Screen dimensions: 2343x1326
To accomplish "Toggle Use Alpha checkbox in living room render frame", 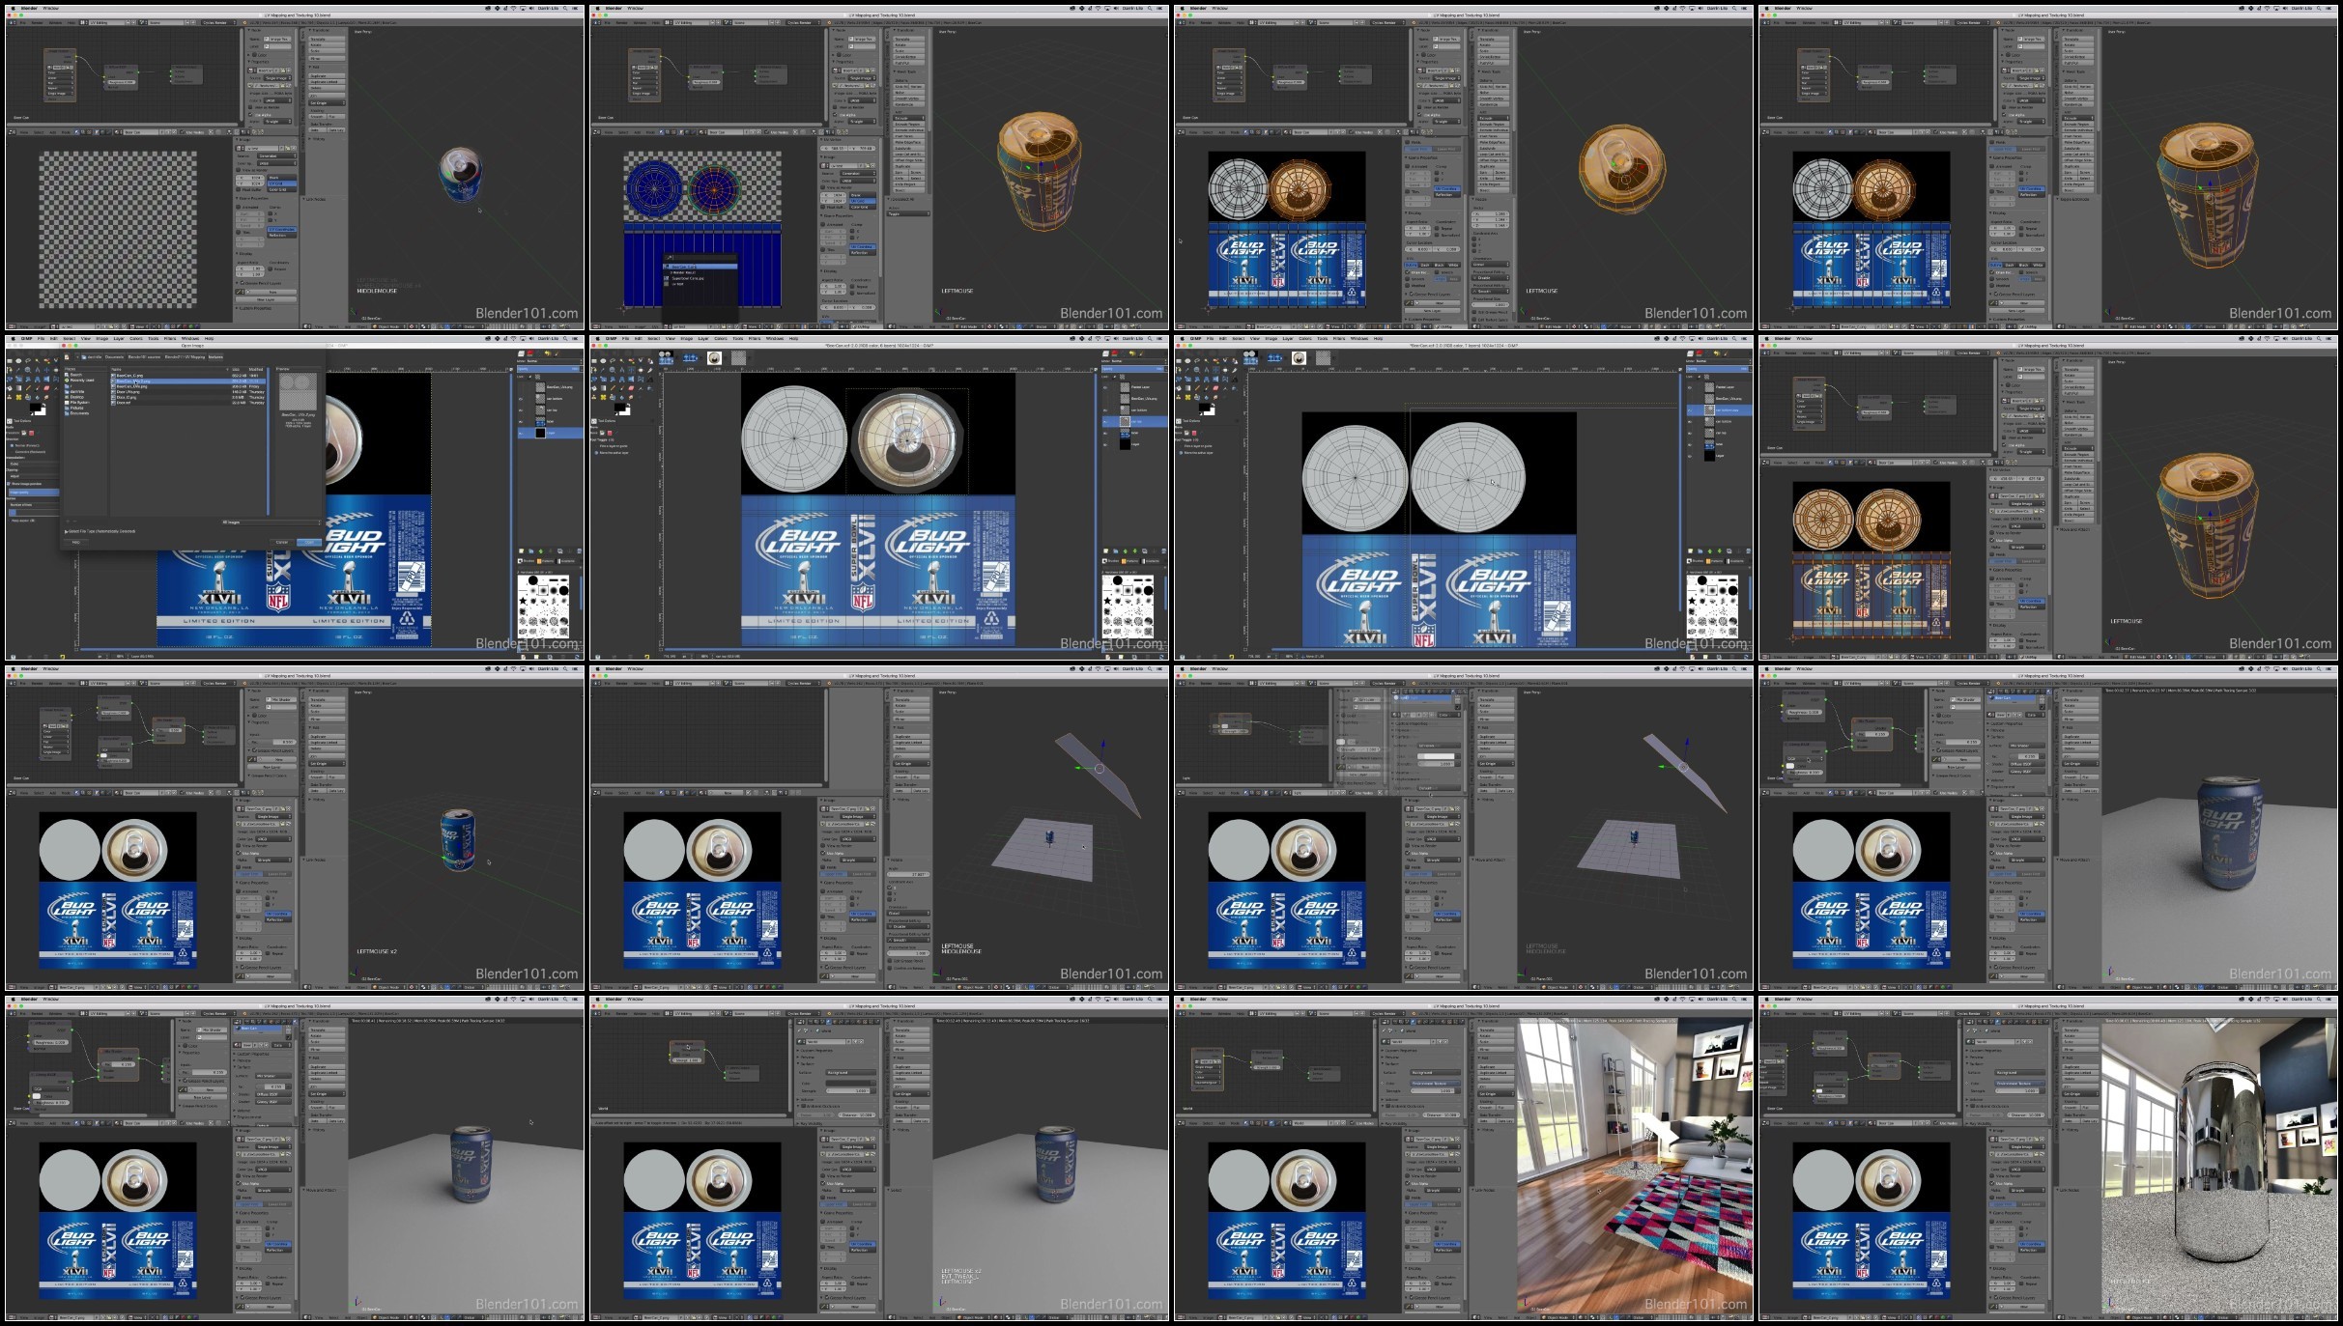I will pos(1408,1183).
